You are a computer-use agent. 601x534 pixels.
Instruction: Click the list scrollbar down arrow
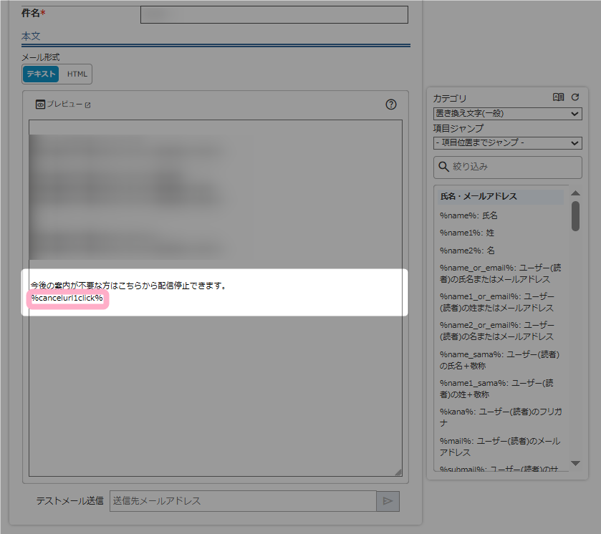(x=575, y=464)
